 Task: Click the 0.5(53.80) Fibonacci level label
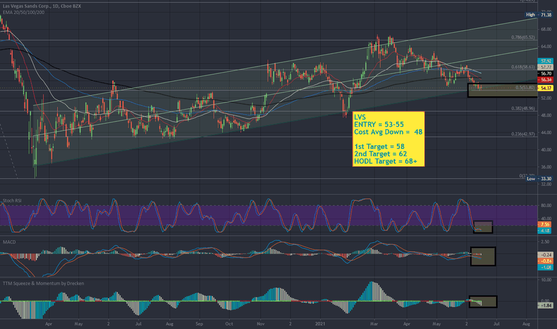pyautogui.click(x=525, y=87)
